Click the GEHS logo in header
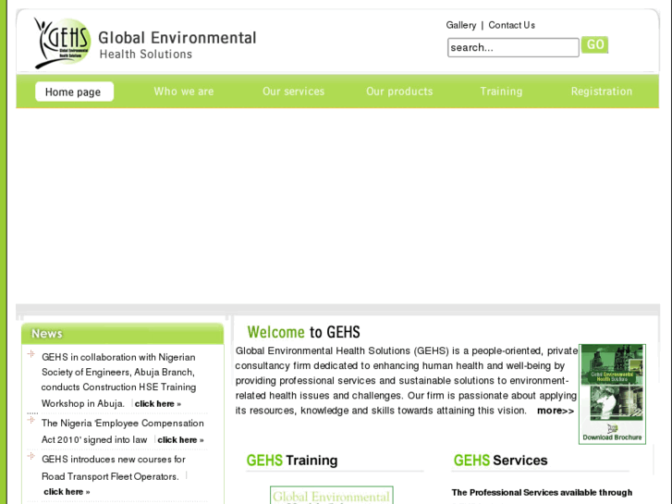672x504 pixels. [x=63, y=43]
